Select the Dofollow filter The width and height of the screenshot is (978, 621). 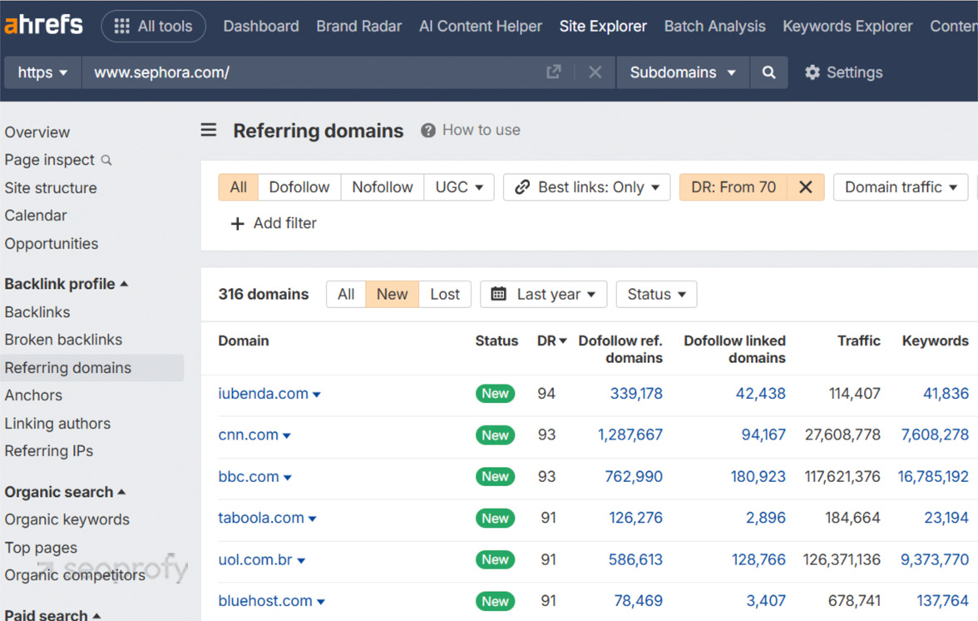(x=299, y=187)
